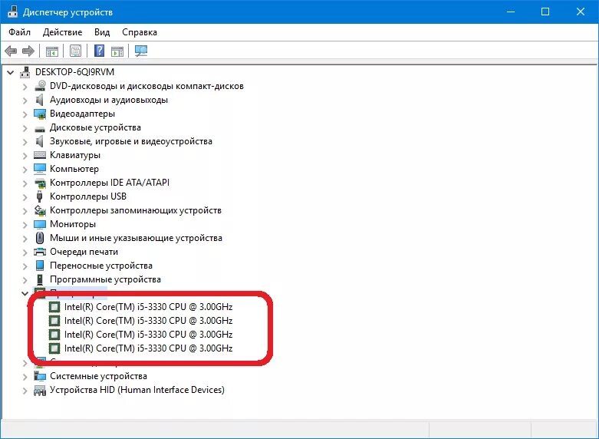The image size is (599, 439).
Task: Click the monitor icon beside Компьютер
Action: (x=40, y=169)
